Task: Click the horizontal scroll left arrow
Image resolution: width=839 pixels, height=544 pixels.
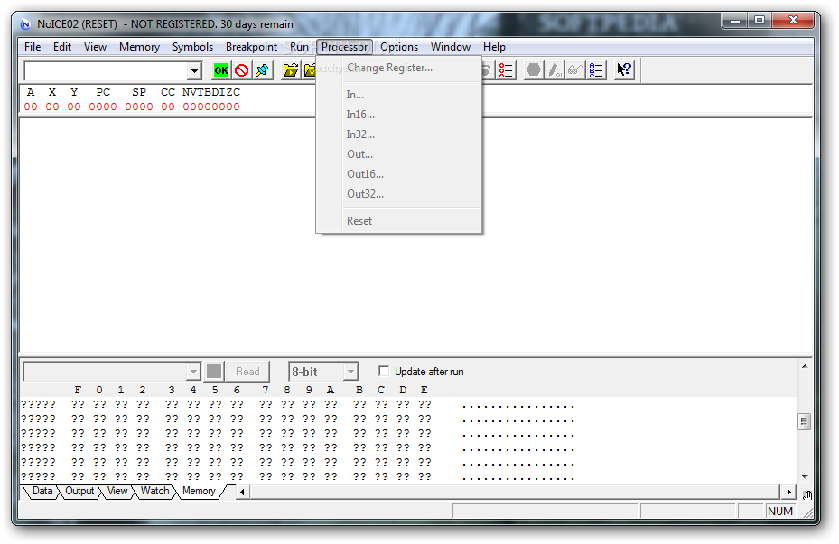Action: (x=242, y=492)
